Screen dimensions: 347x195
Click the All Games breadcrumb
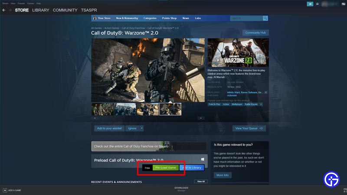96,28
